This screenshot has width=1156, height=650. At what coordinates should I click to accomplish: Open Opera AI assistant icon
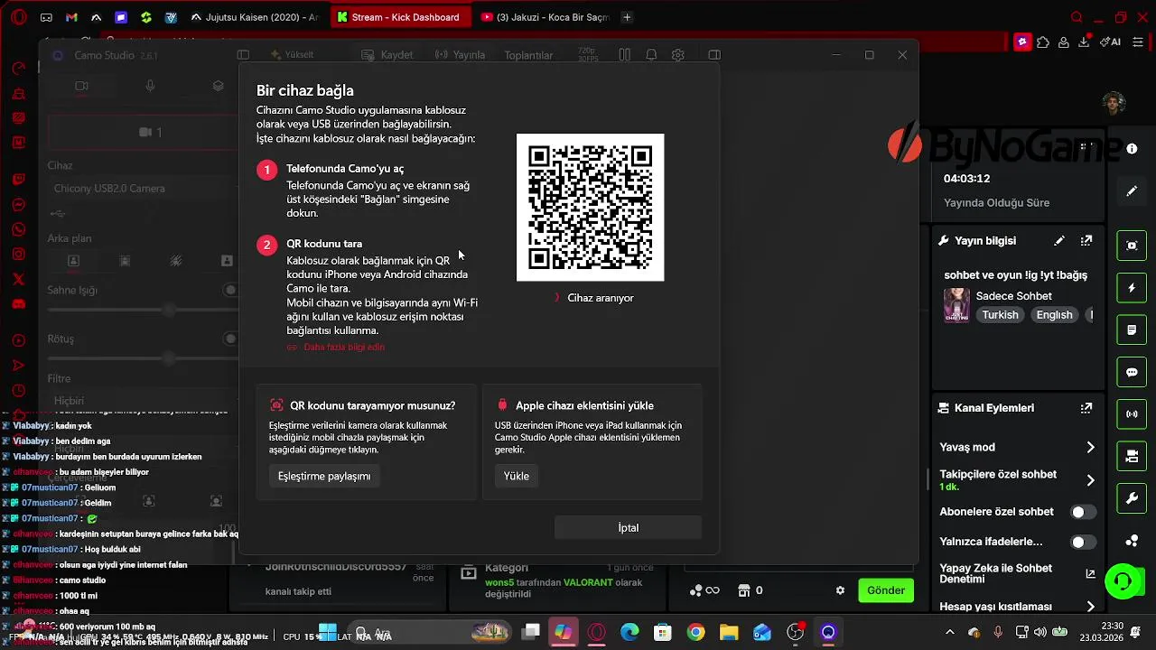click(x=1112, y=42)
